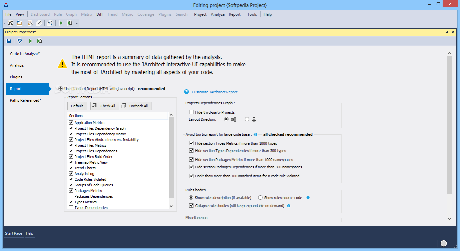Click the magnifier search toolbar icon
This screenshot has height=251, width=460.
pyautogui.click(x=50, y=23)
